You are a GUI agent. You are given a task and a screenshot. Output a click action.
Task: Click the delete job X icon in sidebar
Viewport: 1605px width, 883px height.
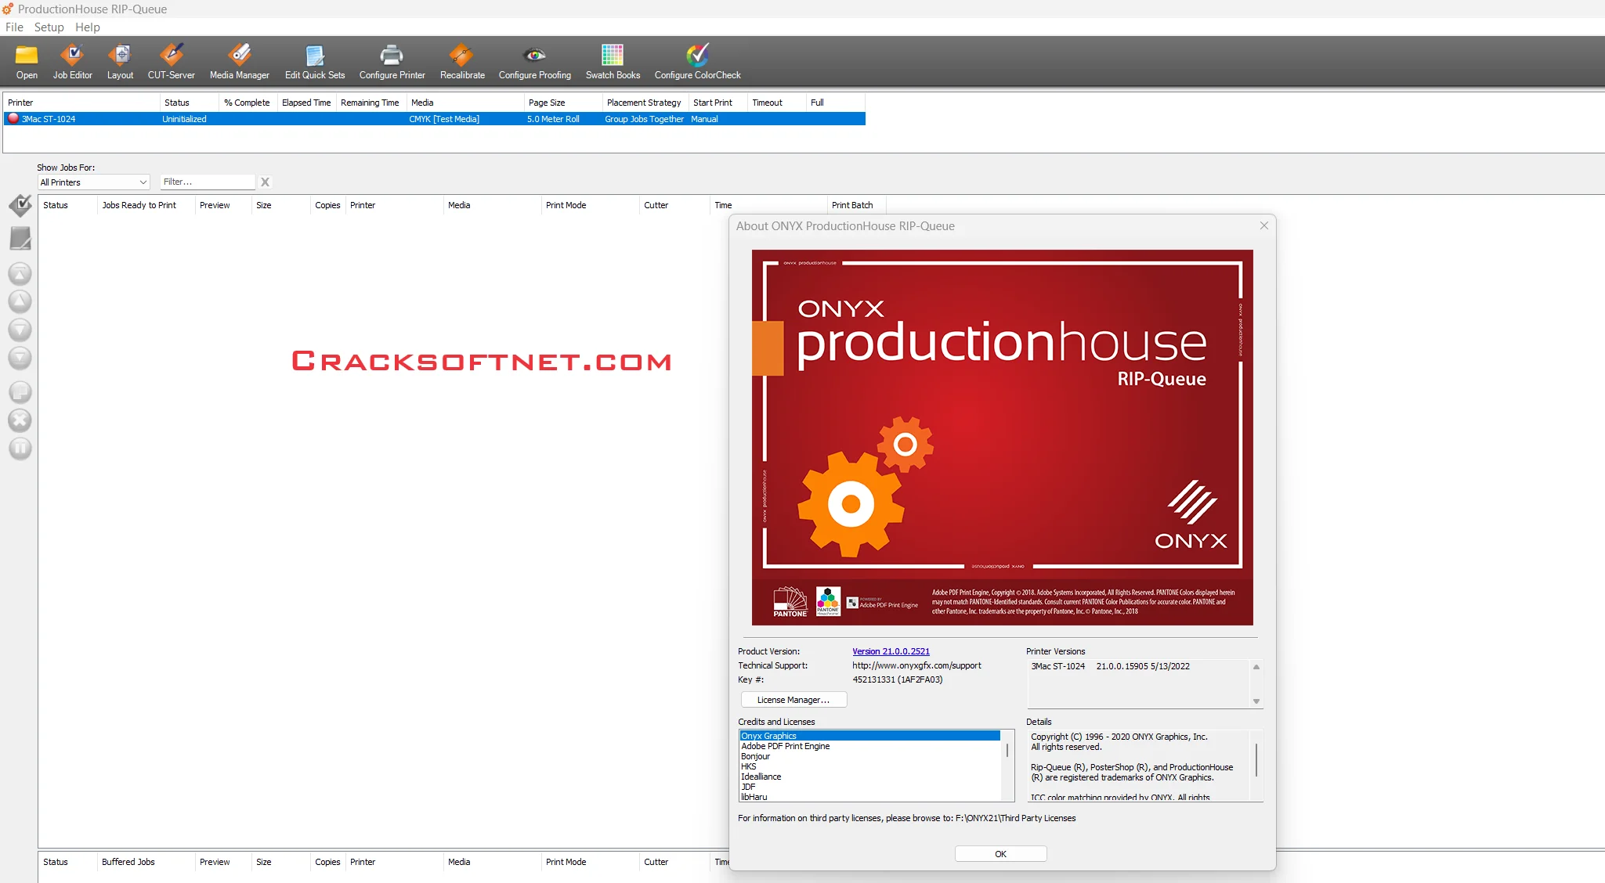20,420
